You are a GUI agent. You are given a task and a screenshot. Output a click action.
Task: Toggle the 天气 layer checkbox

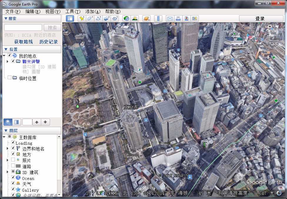point(13,183)
